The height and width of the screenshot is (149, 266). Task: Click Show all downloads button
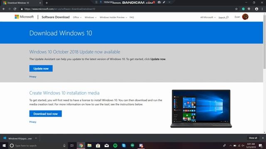pyautogui.click(x=253, y=138)
